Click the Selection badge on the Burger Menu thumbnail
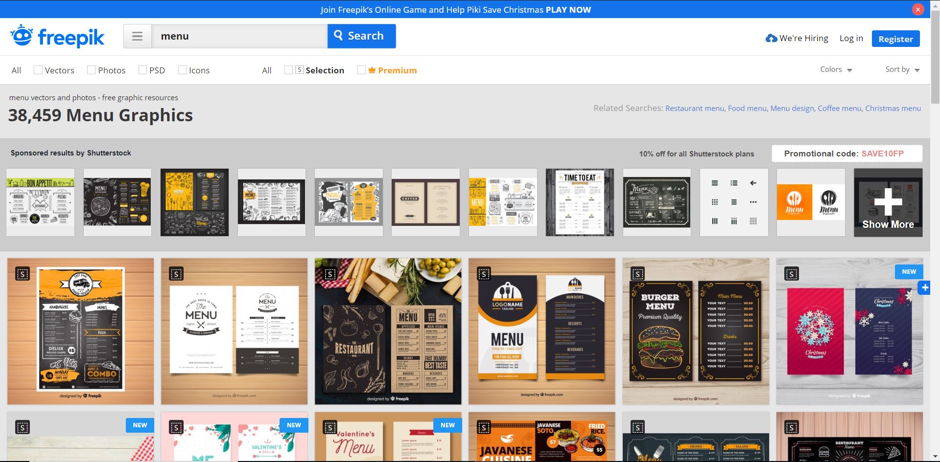The height and width of the screenshot is (462, 940). [x=637, y=274]
